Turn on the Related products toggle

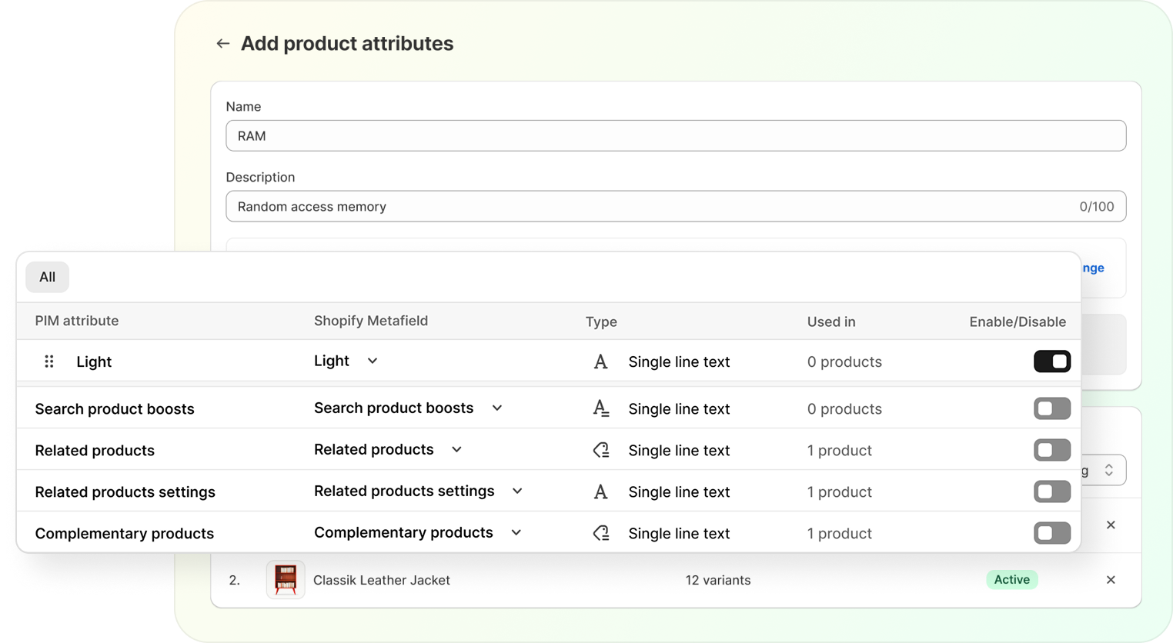pos(1051,451)
